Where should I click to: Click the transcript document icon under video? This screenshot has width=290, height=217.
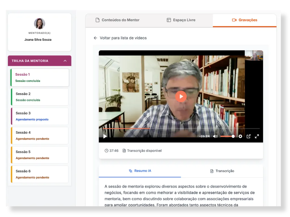click(124, 151)
